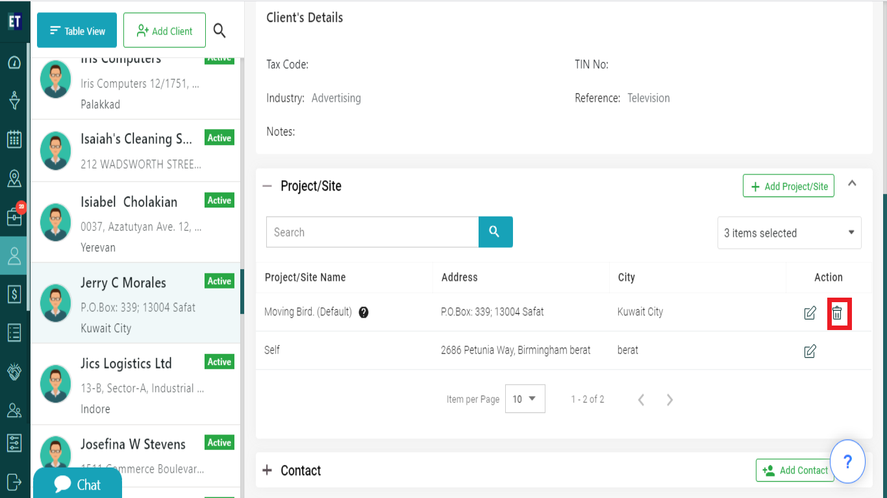This screenshot has height=498, width=887.
Task: Collapse Project/Site panel using the up chevron
Action: click(853, 184)
